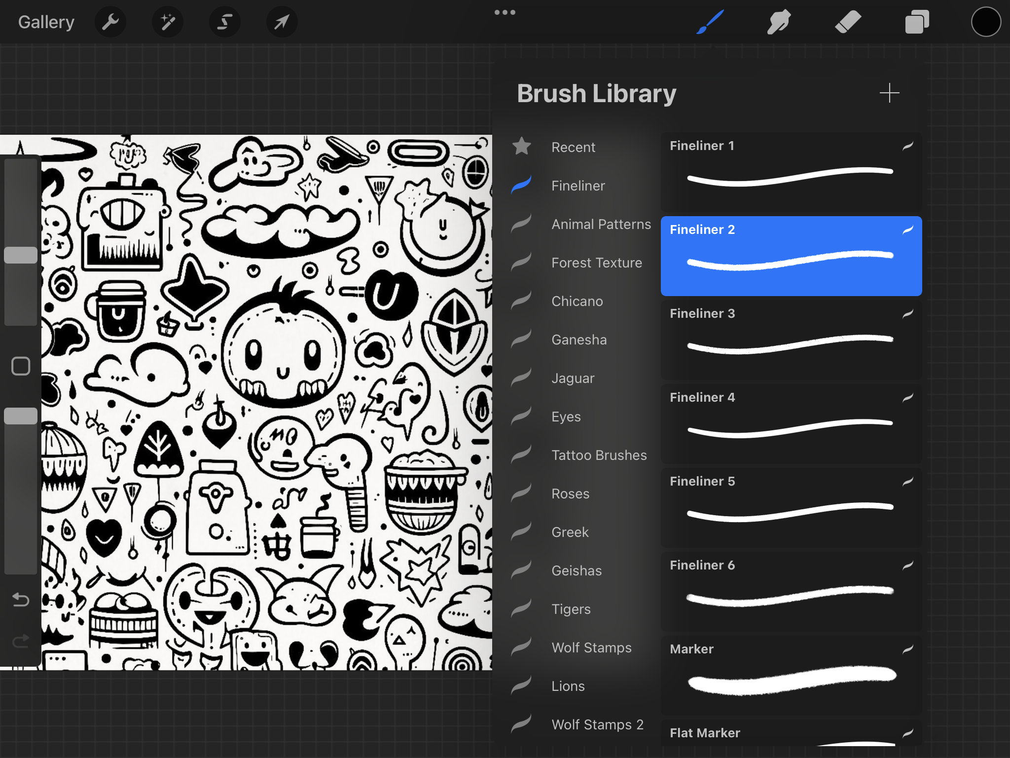Tap the brush-type icon on Fineliner 1
The width and height of the screenshot is (1010, 758).
click(x=908, y=146)
